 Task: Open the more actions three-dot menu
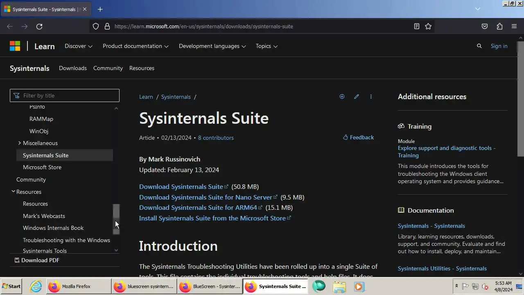371,97
